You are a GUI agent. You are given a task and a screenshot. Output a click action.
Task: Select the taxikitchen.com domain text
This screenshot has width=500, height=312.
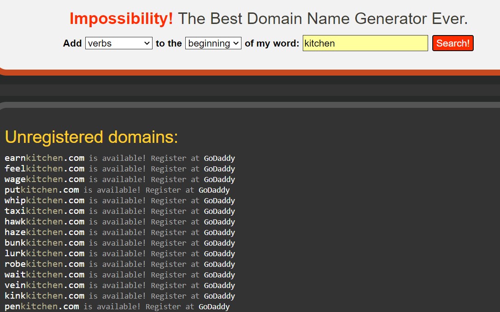point(44,211)
